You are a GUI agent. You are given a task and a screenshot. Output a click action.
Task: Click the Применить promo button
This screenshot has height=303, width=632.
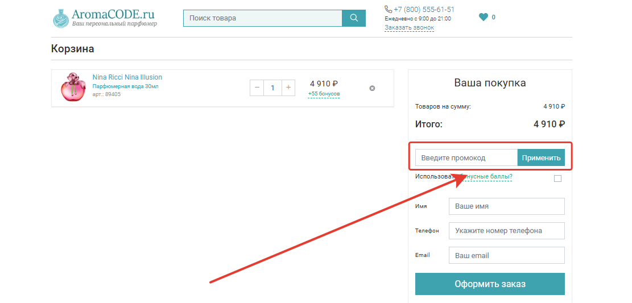(x=541, y=157)
